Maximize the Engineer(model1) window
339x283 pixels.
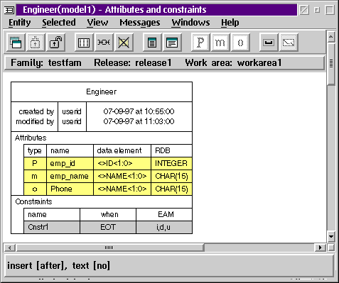click(330, 10)
